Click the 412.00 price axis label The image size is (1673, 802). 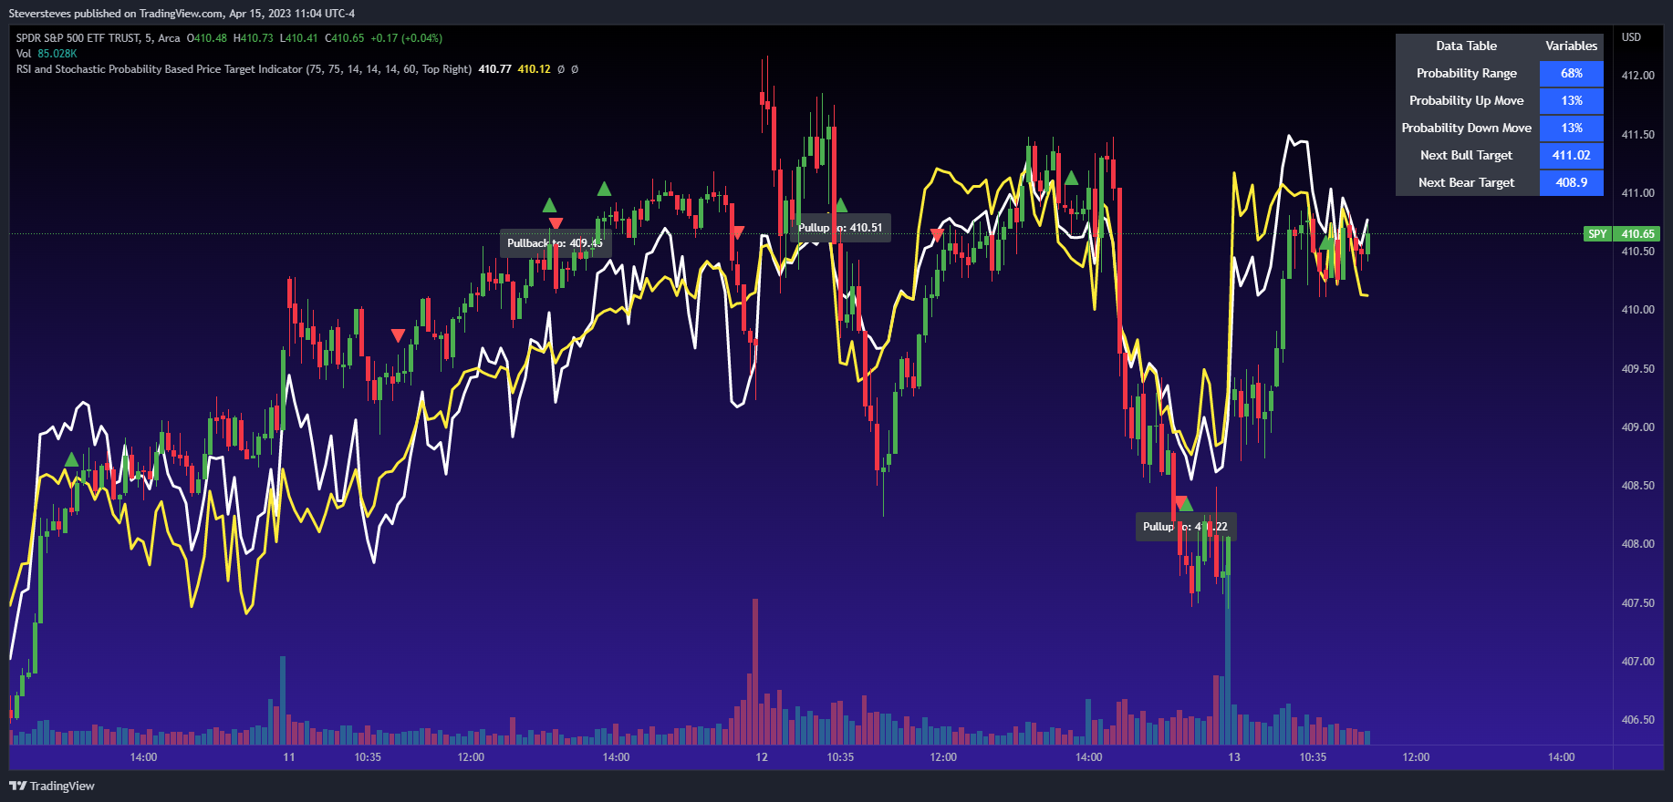[1637, 76]
